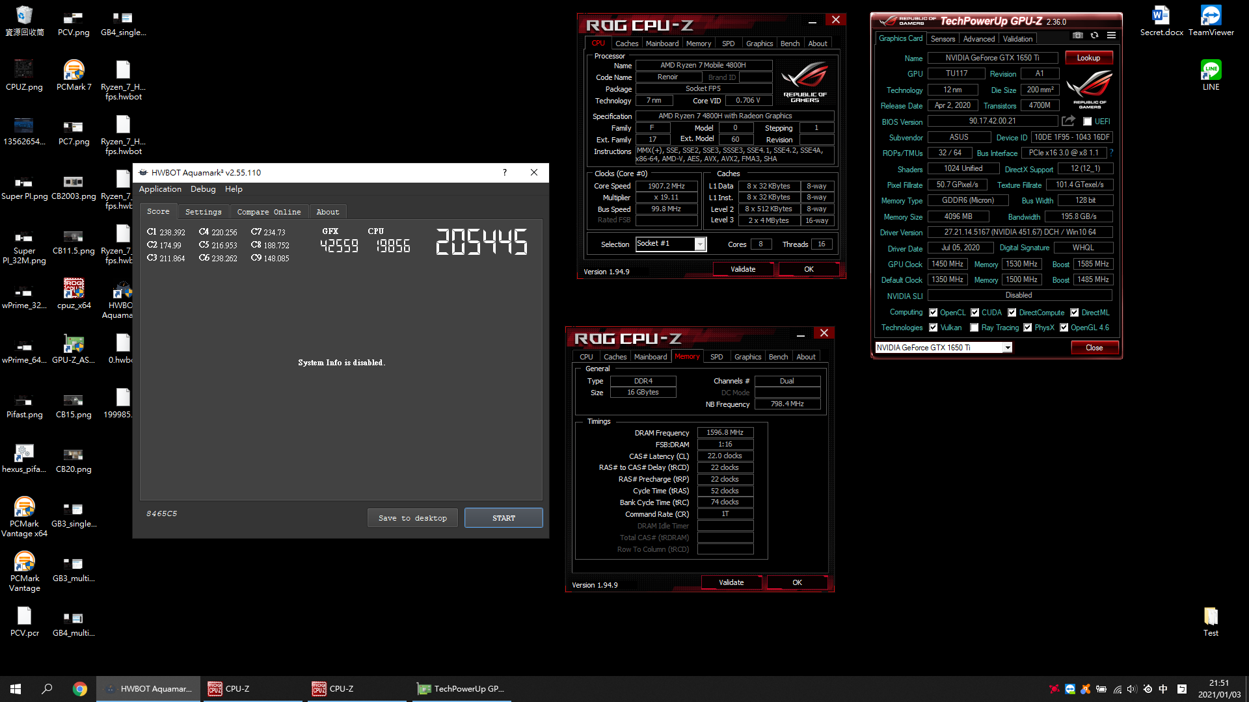The width and height of the screenshot is (1249, 702).
Task: Open SPD tab in lower CPU-Z window
Action: coord(716,357)
